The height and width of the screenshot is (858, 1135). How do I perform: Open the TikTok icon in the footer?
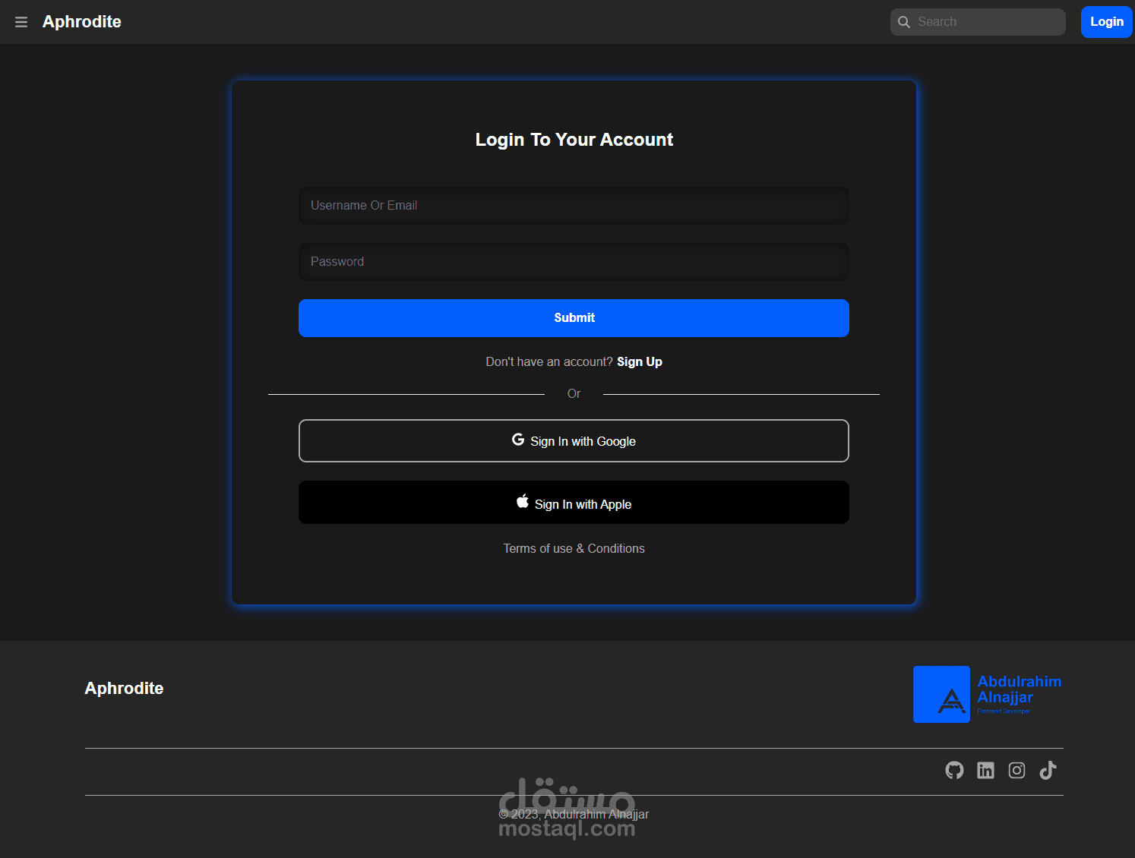click(1048, 770)
